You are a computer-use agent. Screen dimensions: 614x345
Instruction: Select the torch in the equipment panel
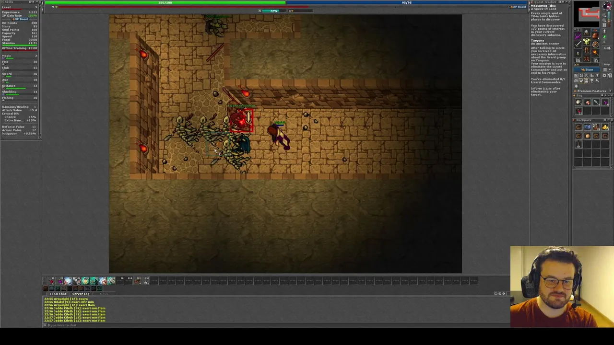(595, 53)
